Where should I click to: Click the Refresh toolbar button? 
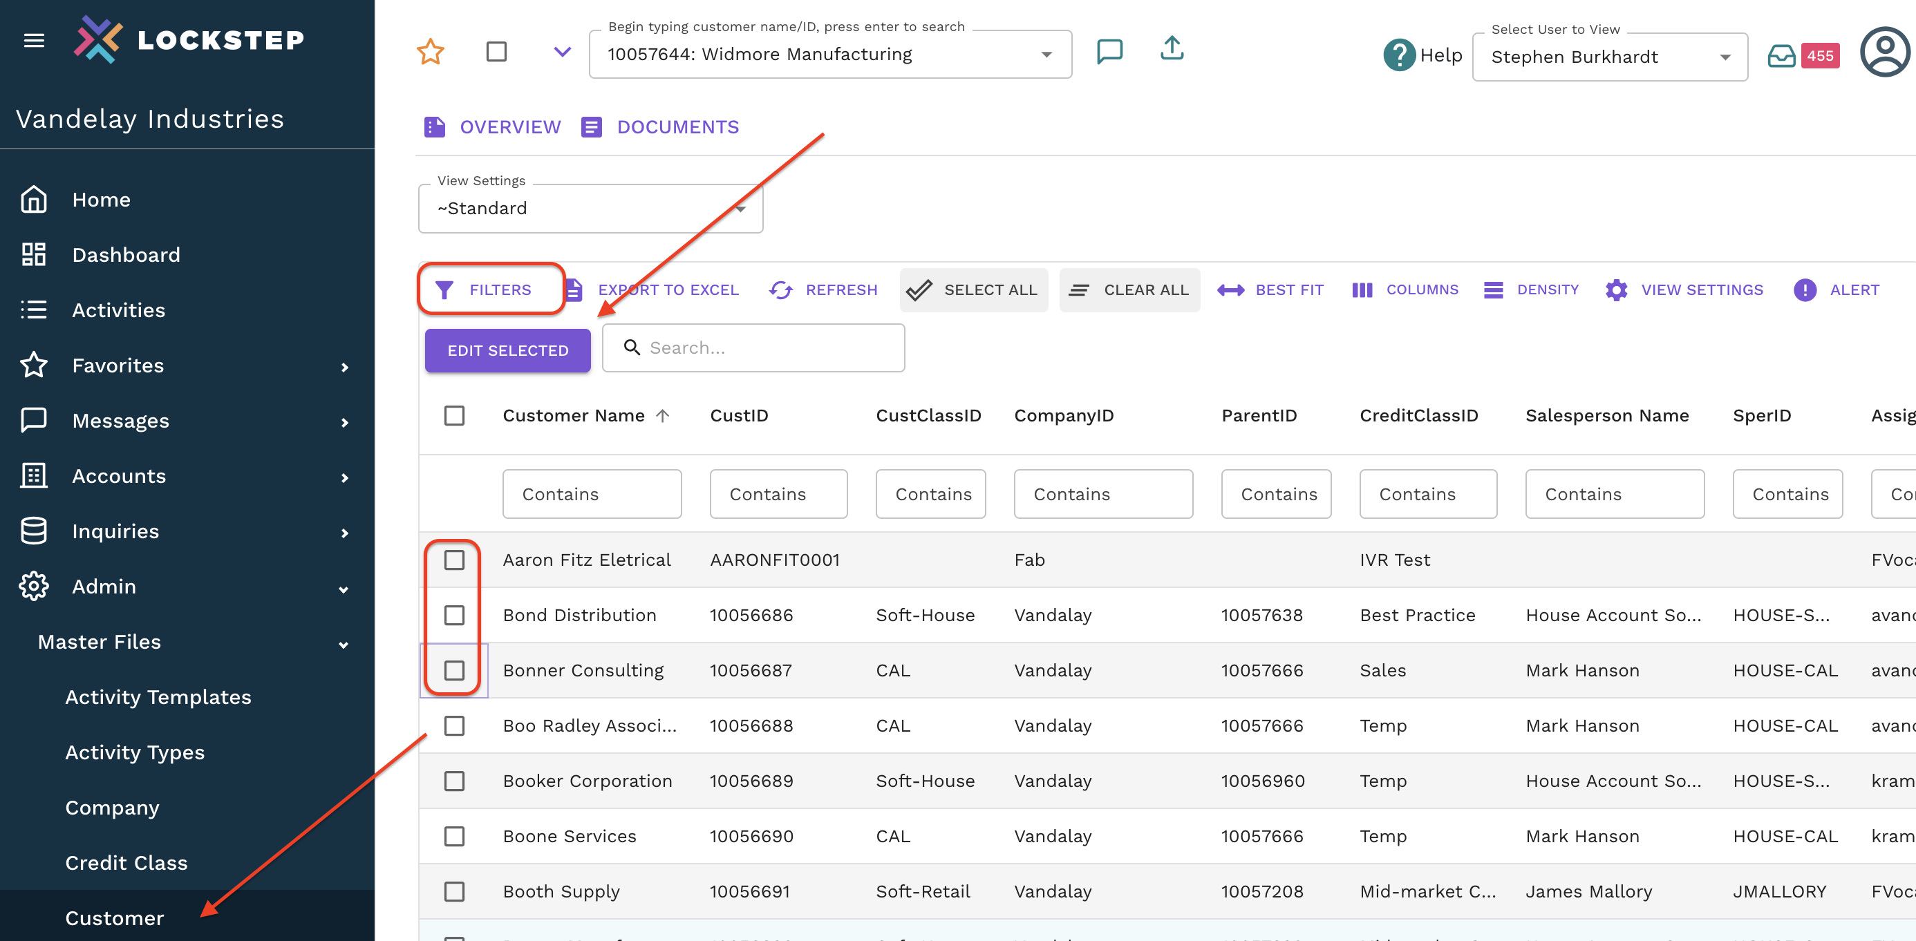click(x=823, y=290)
